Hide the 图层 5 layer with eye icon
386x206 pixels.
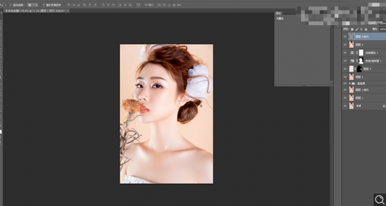coord(345,45)
